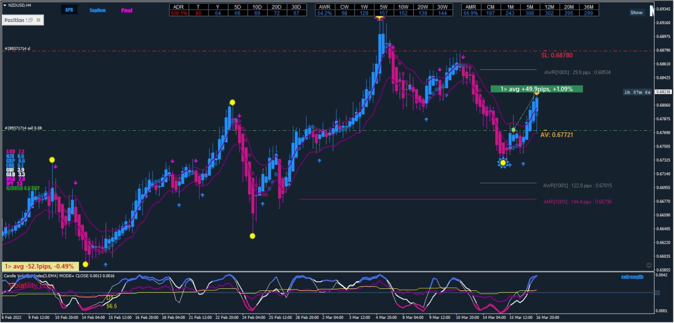
Task: Click the cstrength indicator label
Action: pyautogui.click(x=632, y=276)
